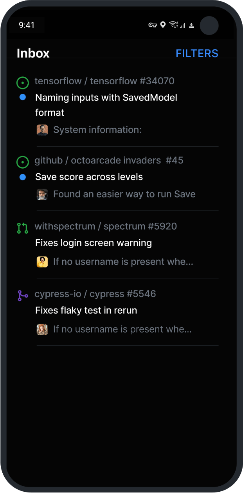Open 'Fixes login screen warning' pull request
This screenshot has height=496, width=243.
[x=94, y=243]
